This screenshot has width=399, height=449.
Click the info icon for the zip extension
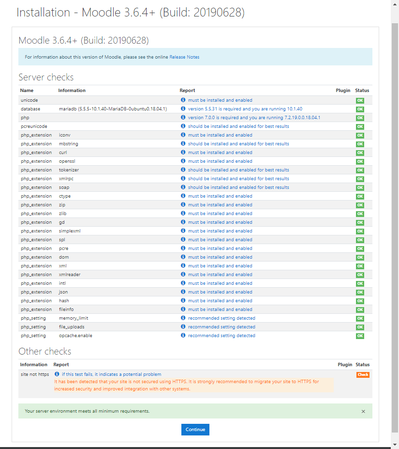click(x=183, y=204)
